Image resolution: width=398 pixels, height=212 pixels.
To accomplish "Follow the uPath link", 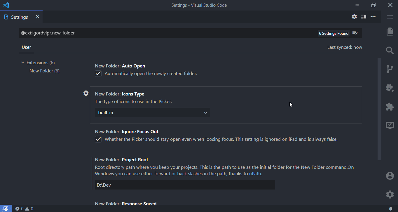I will (x=255, y=174).
